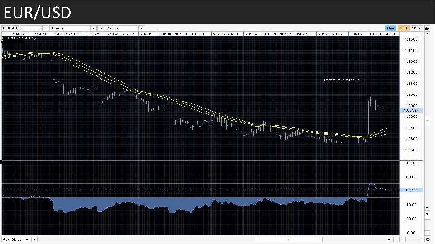Open the EUR/USD symbol dropdown arrow

tap(45, 28)
